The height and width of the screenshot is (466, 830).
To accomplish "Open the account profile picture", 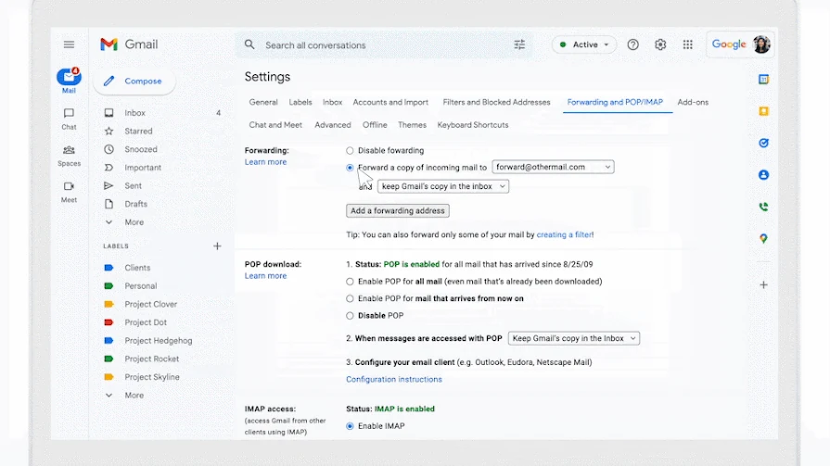I will click(761, 45).
